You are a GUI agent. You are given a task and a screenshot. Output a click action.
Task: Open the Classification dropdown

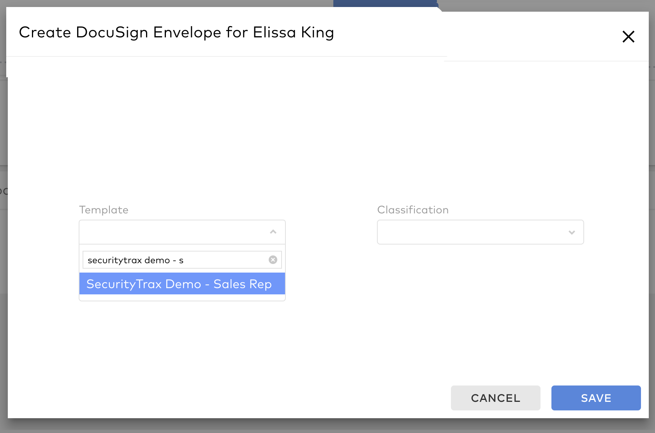(x=480, y=232)
